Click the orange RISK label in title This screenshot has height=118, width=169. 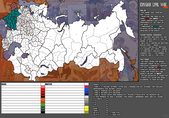(x=165, y=7)
